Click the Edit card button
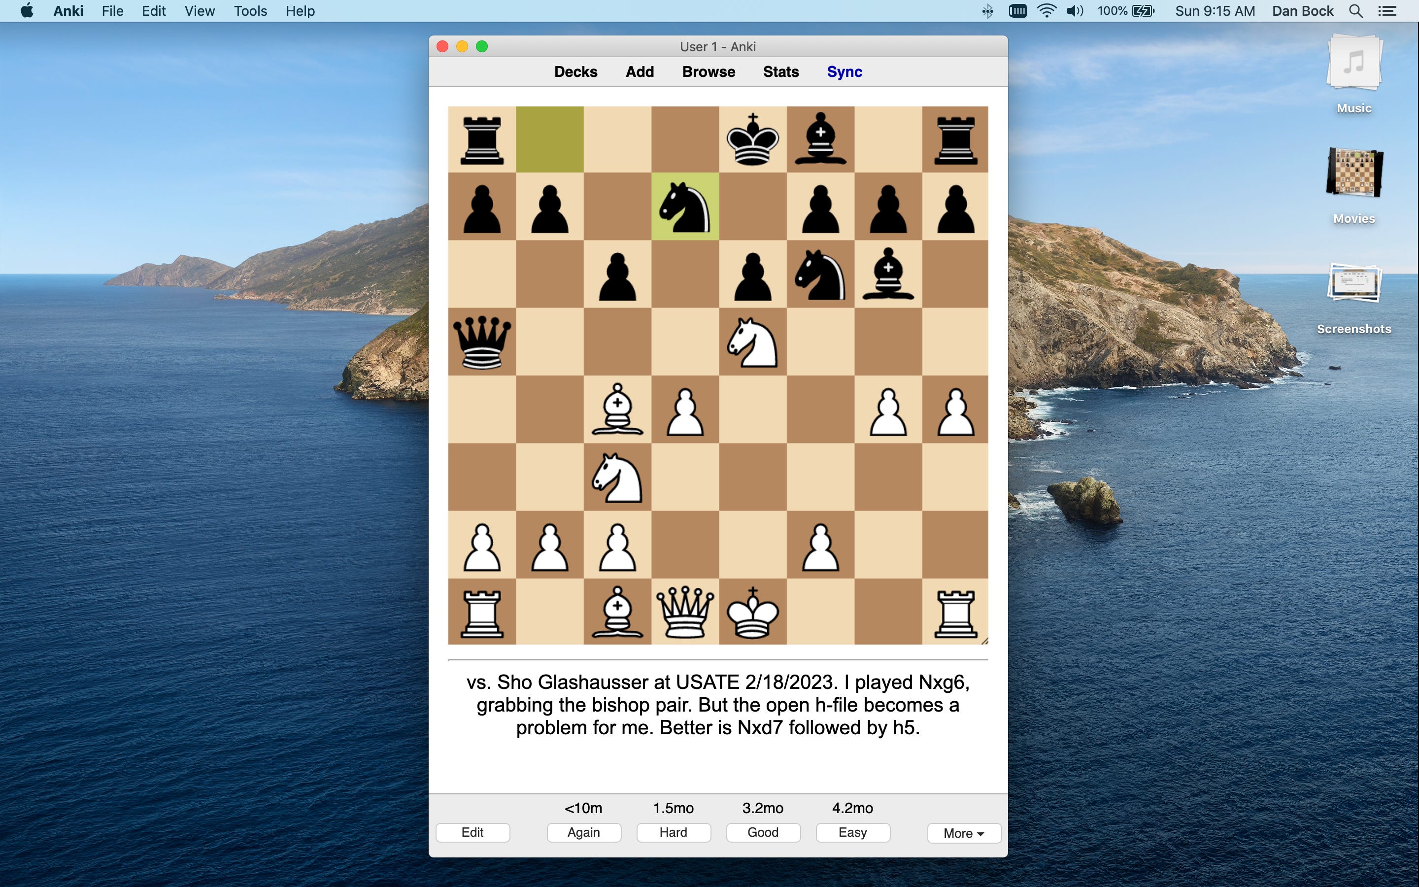Image resolution: width=1419 pixels, height=887 pixels. click(x=472, y=832)
